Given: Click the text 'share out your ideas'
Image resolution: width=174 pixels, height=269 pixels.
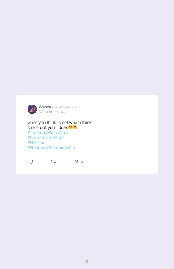Looking at the screenshot, I should [48, 128].
